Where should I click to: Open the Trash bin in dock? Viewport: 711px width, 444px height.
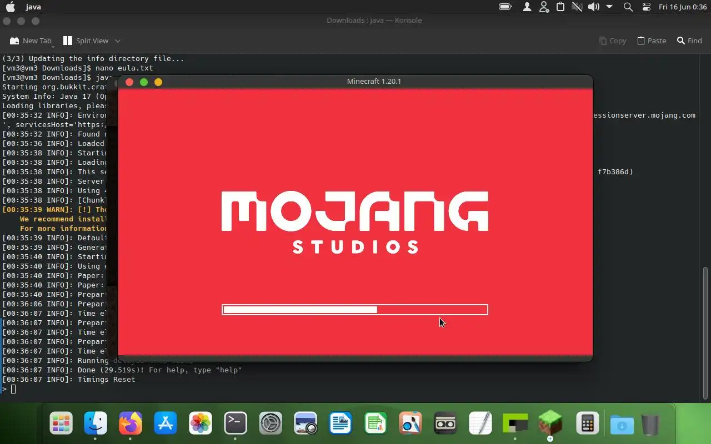coord(650,425)
